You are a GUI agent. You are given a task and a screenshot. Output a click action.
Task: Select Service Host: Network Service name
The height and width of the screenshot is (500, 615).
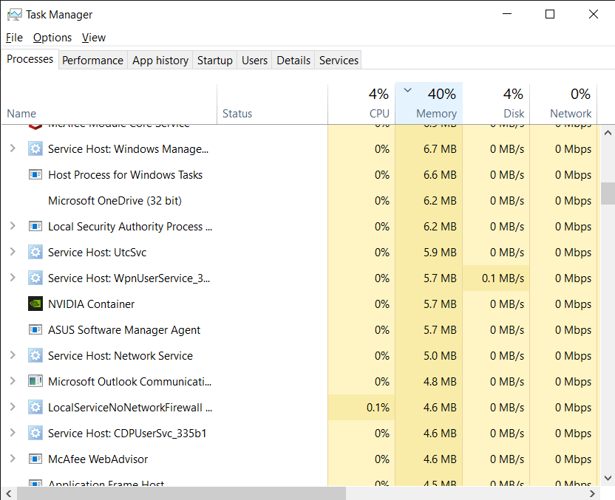(x=120, y=356)
